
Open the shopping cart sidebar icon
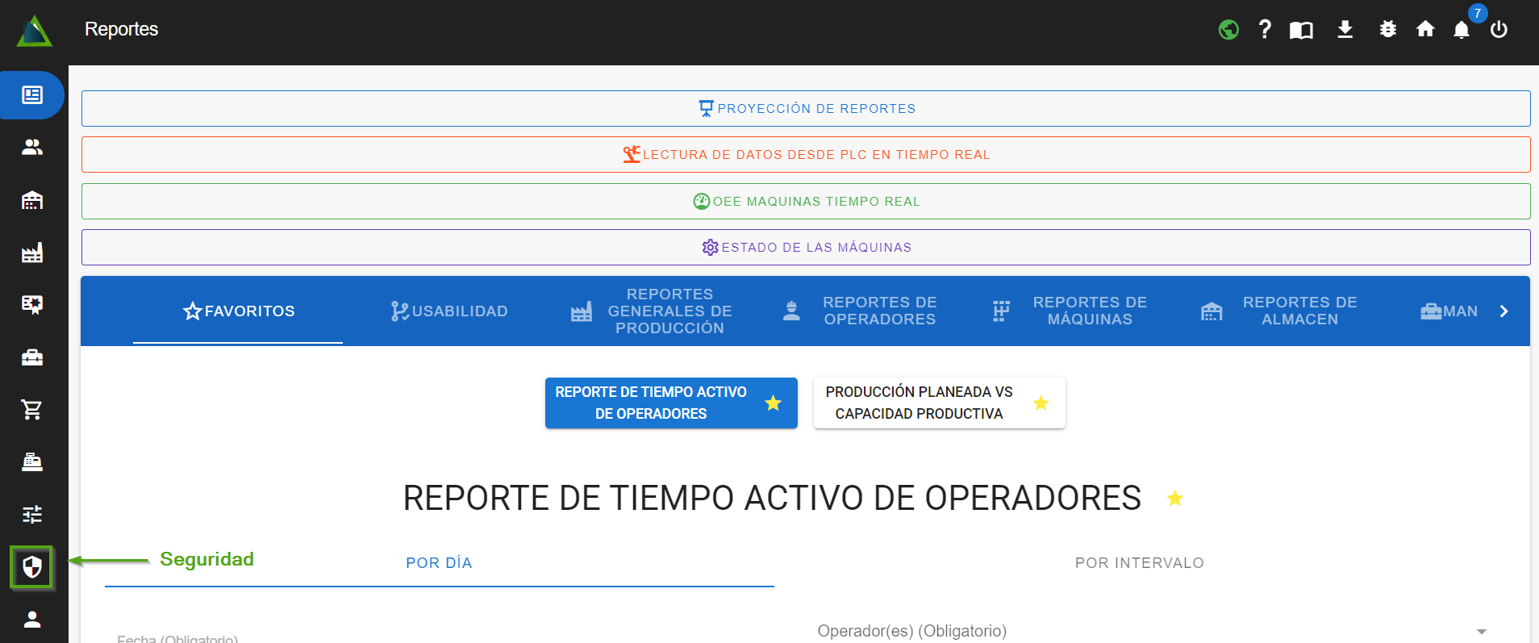(x=32, y=410)
